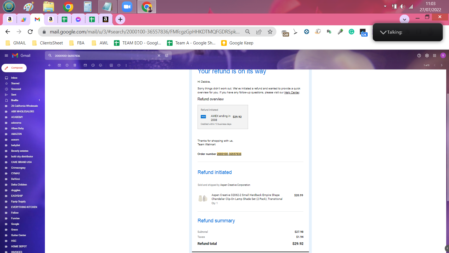Expand the tab search chevron
The height and width of the screenshot is (253, 449).
(x=404, y=19)
